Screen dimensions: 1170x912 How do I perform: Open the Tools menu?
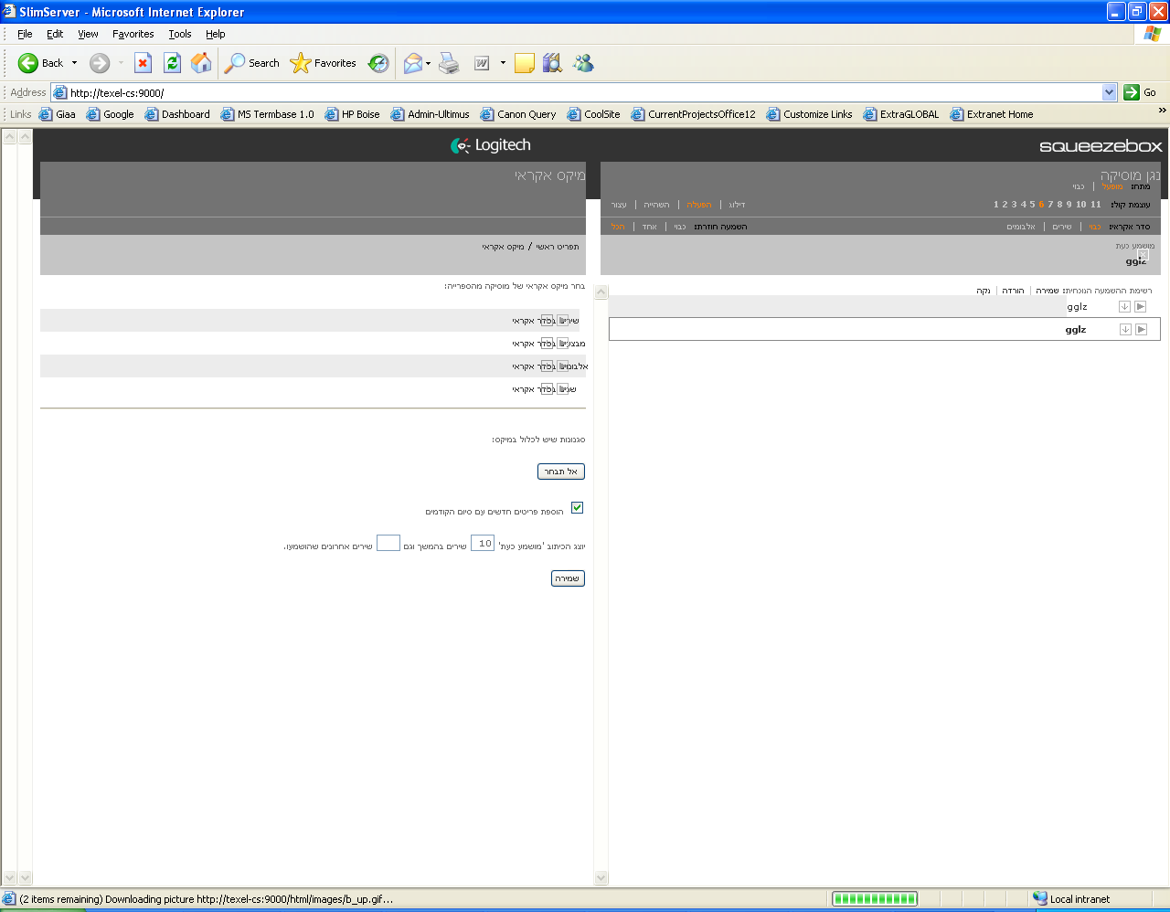pyautogui.click(x=179, y=34)
